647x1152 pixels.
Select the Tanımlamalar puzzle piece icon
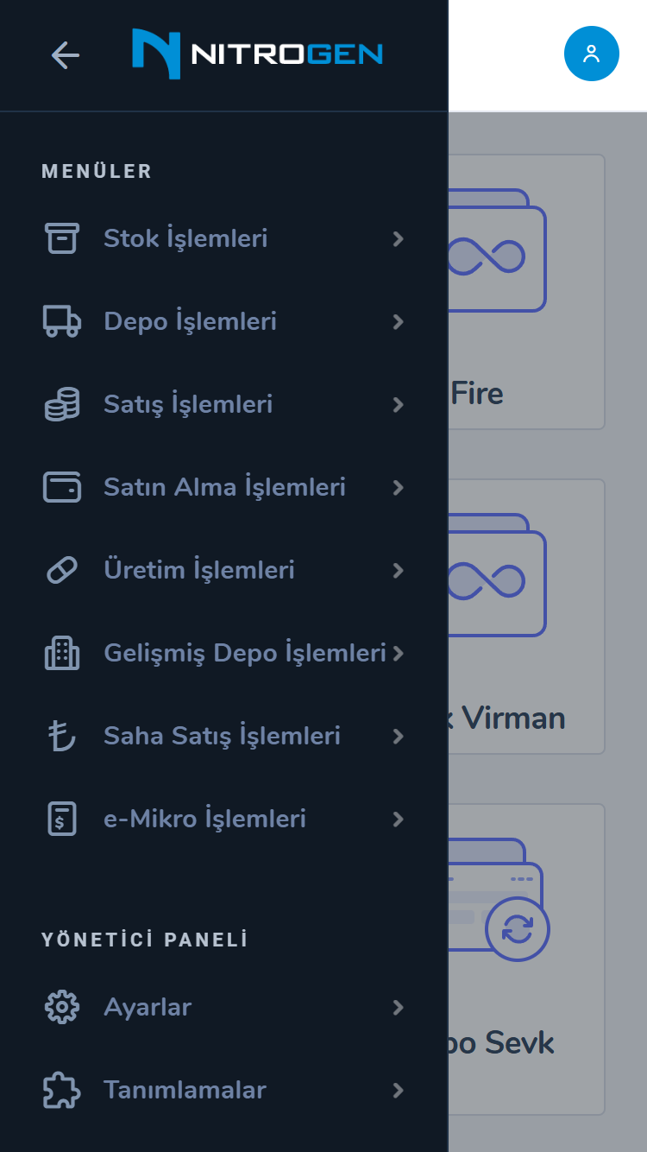[61, 1090]
